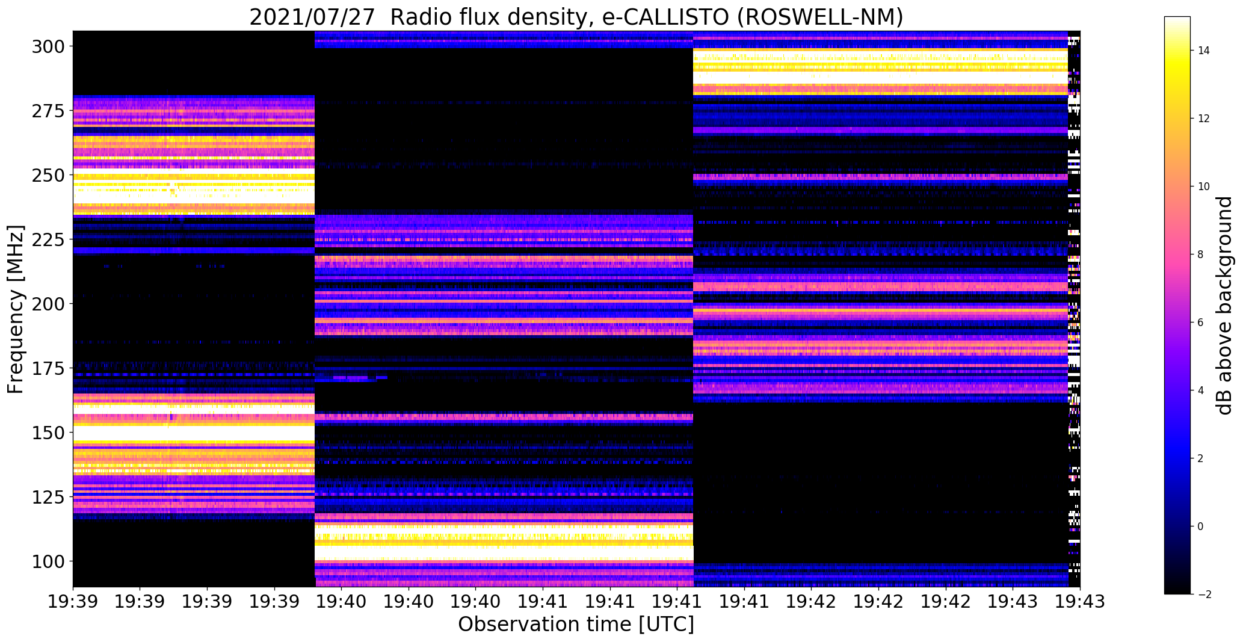
Task: Click the colorbar tick labeled 8
Action: point(1200,255)
